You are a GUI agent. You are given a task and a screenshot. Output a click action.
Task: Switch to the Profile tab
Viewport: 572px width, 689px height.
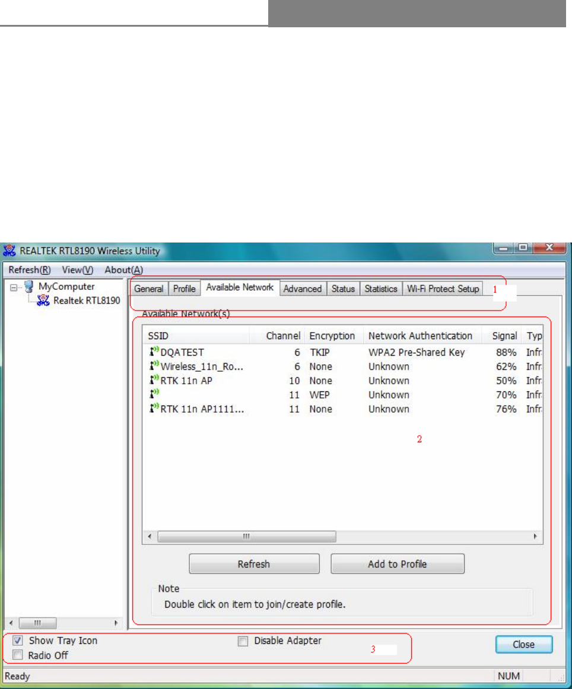[x=184, y=289]
